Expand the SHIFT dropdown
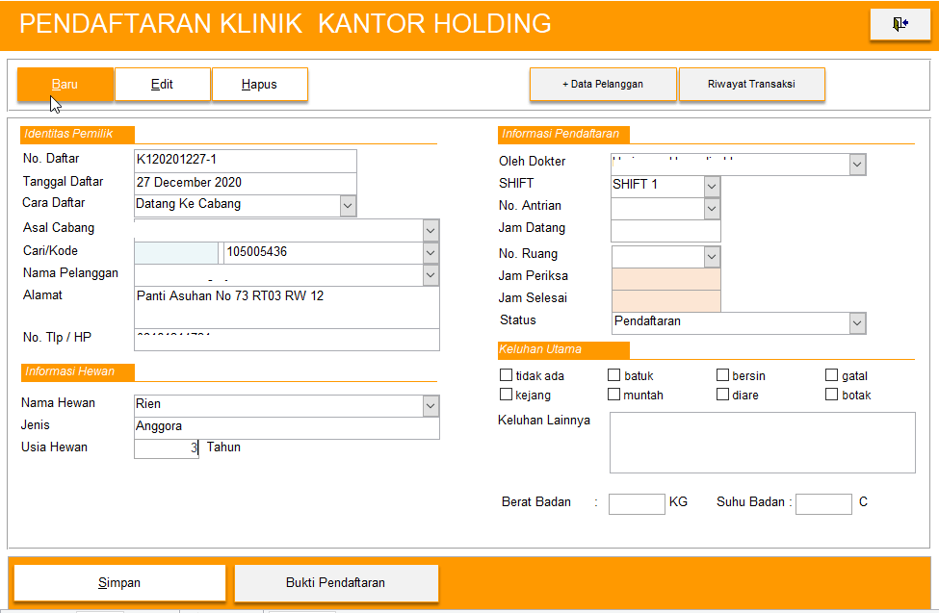Viewport: 939px width, 613px height. click(x=712, y=186)
